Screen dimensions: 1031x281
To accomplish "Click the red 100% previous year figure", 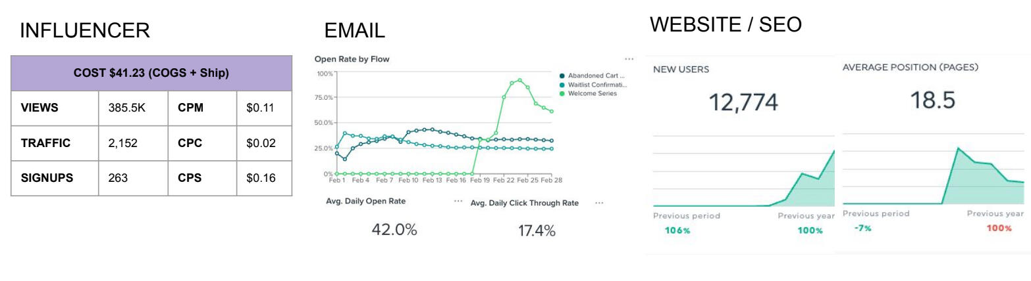I will point(999,228).
